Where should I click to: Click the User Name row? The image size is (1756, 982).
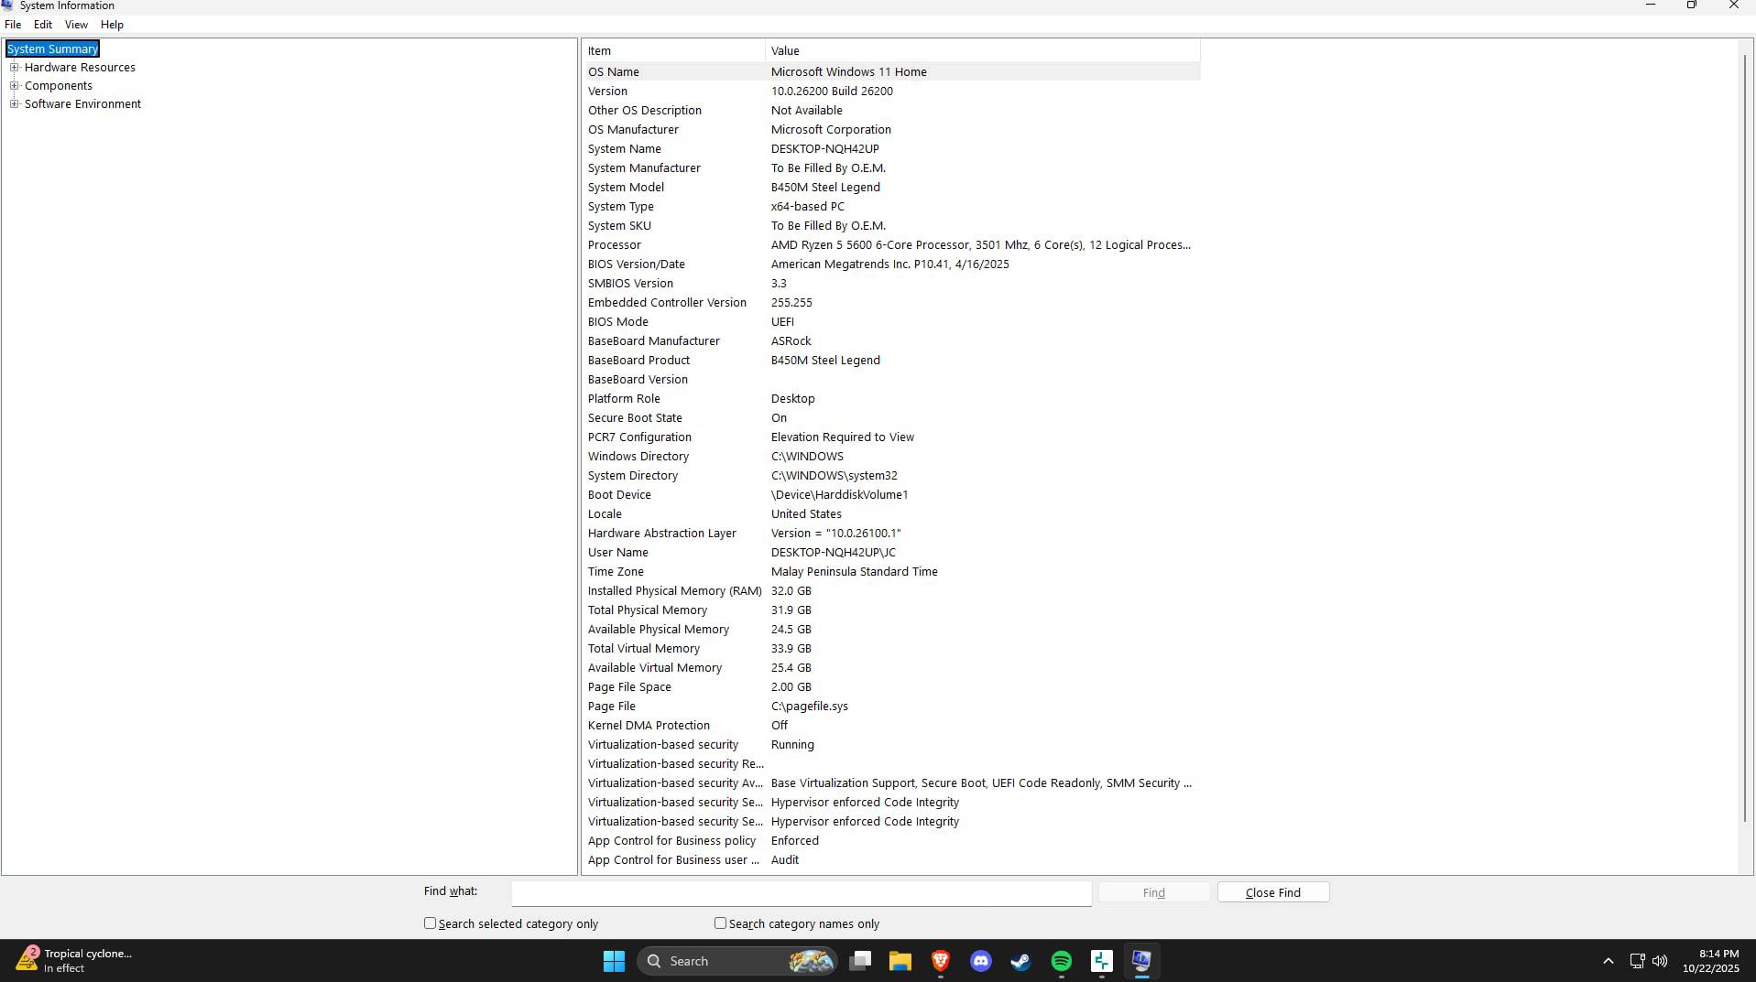pos(891,553)
